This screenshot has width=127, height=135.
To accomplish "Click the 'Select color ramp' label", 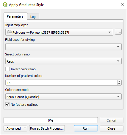I will click(17, 54).
